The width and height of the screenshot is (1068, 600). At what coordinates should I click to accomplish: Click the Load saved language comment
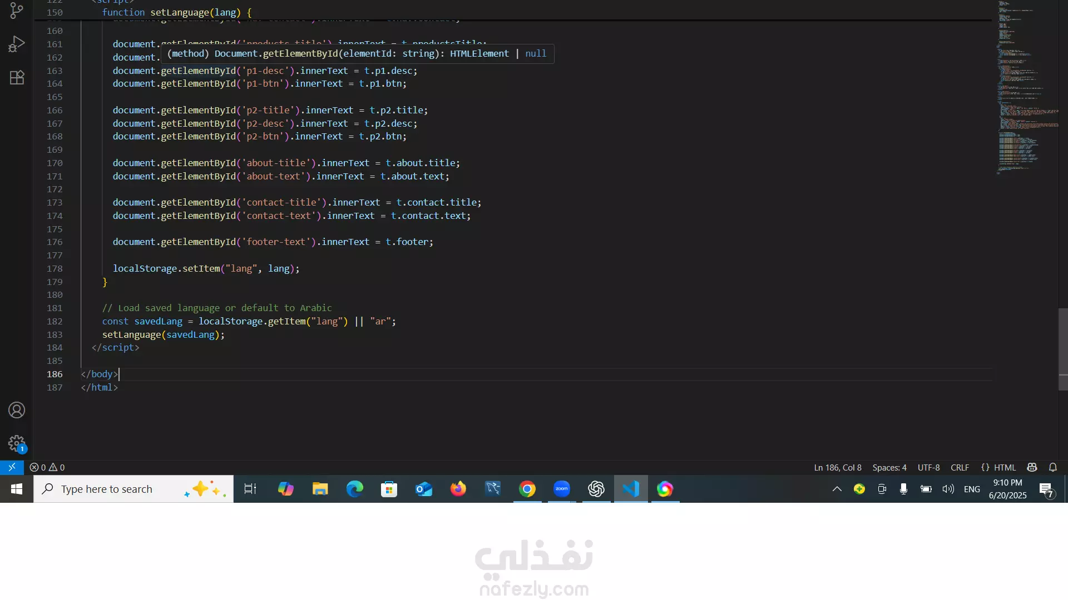click(217, 308)
